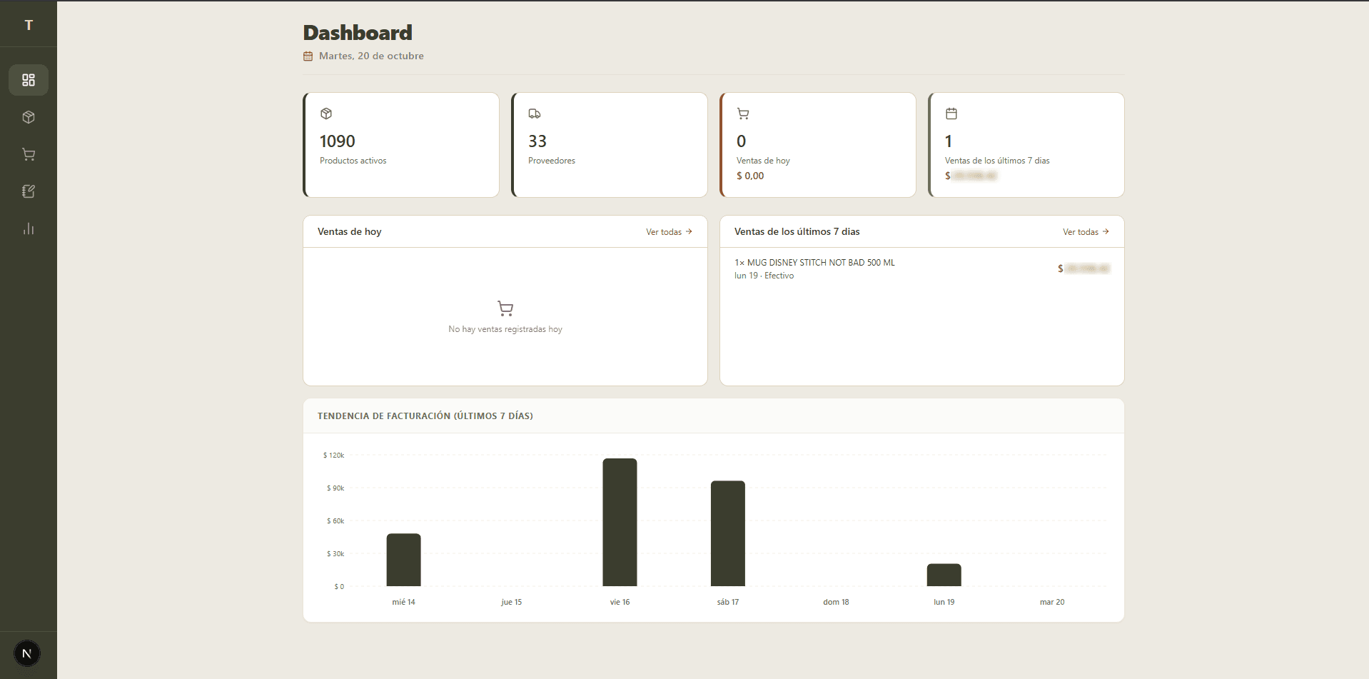Click the sáb 17 chart bar
Viewport: 1369px width, 679px height.
click(x=728, y=533)
